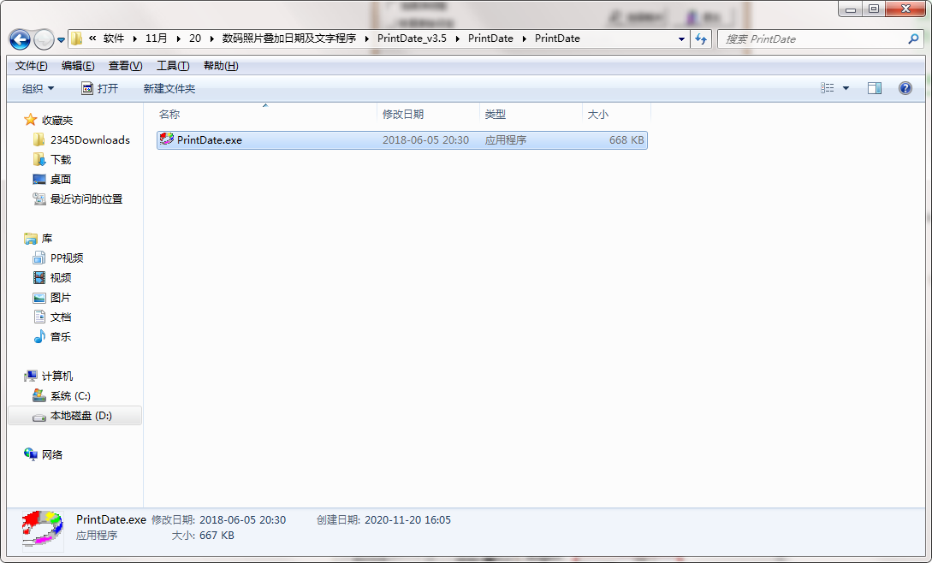Click the 大小: 667 KB details entry

[203, 536]
